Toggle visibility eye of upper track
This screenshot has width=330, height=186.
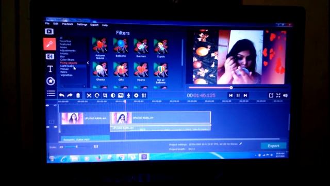pyautogui.click(x=47, y=105)
